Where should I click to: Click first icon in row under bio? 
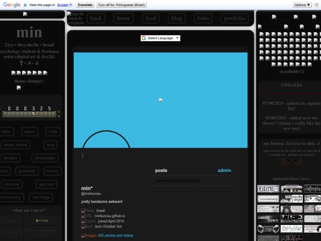[x=14, y=73]
